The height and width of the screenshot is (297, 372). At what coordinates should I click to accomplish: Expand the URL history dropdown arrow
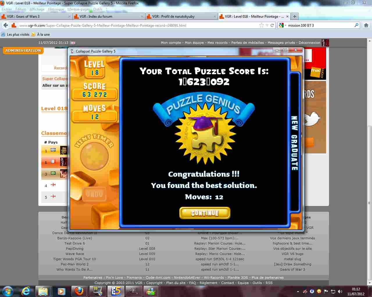tap(267, 26)
